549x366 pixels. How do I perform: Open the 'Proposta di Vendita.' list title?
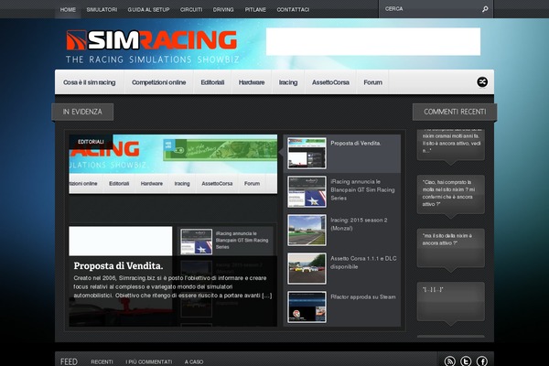(x=355, y=144)
